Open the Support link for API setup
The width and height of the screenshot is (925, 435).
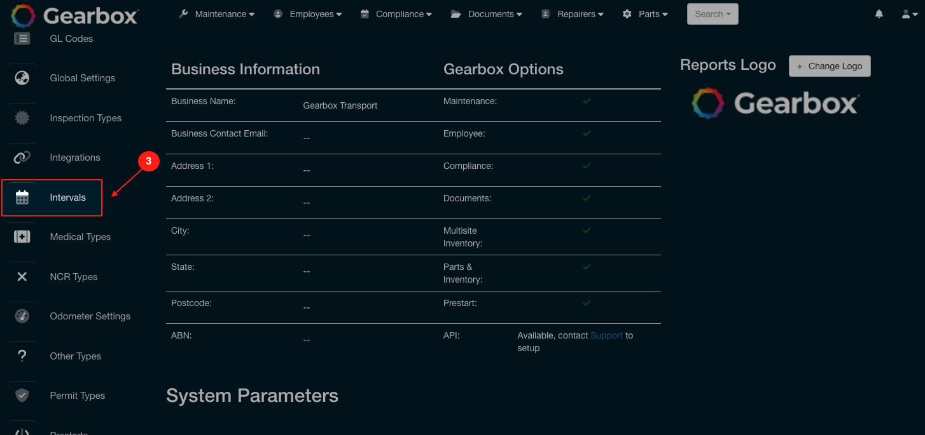pyautogui.click(x=606, y=335)
